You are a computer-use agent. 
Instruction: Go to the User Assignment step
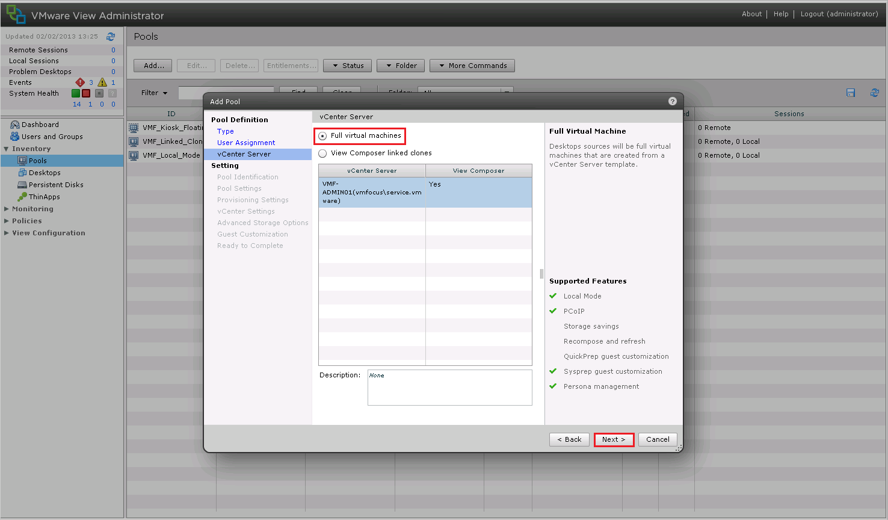point(246,143)
